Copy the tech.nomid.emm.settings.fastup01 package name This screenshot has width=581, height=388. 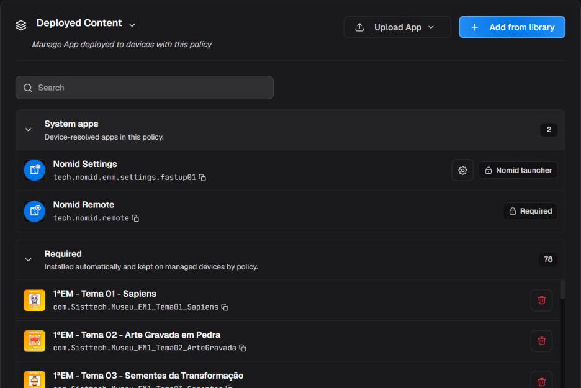pos(202,178)
